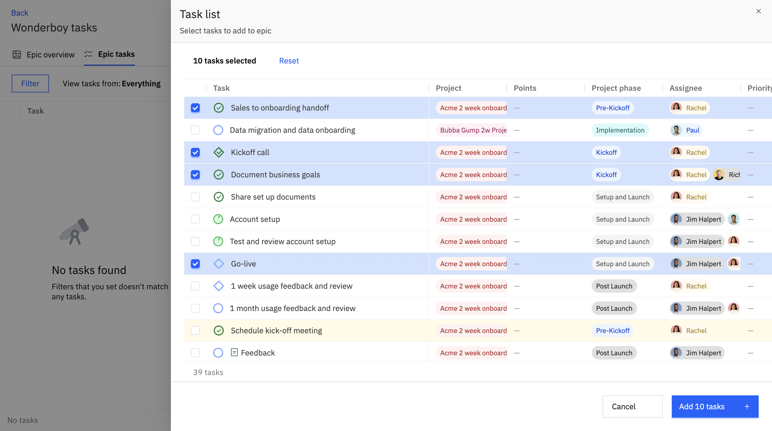Go Back to previous page
The image size is (772, 431).
(x=19, y=13)
